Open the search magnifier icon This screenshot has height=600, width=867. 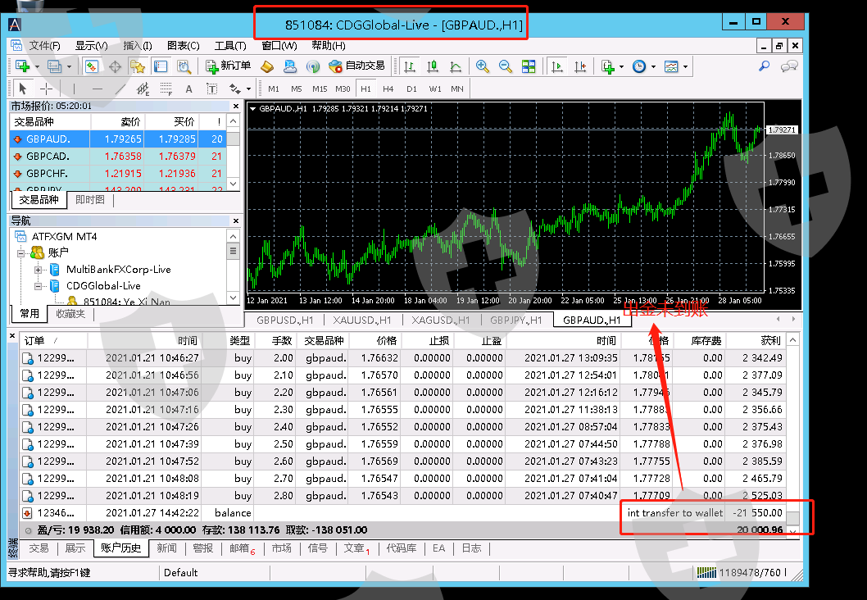764,66
